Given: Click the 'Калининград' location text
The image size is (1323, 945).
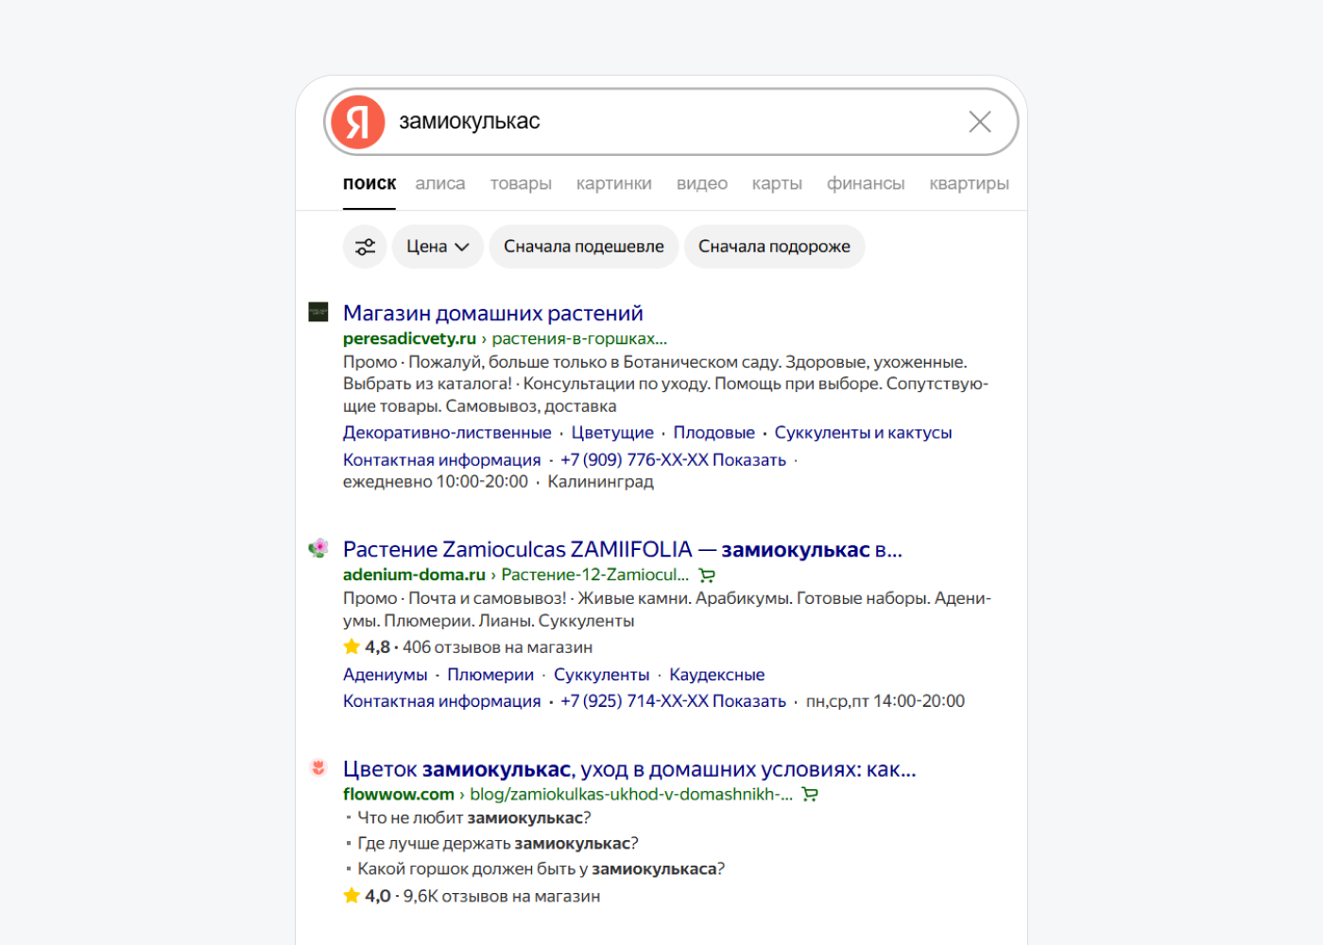Looking at the screenshot, I should pos(601,482).
